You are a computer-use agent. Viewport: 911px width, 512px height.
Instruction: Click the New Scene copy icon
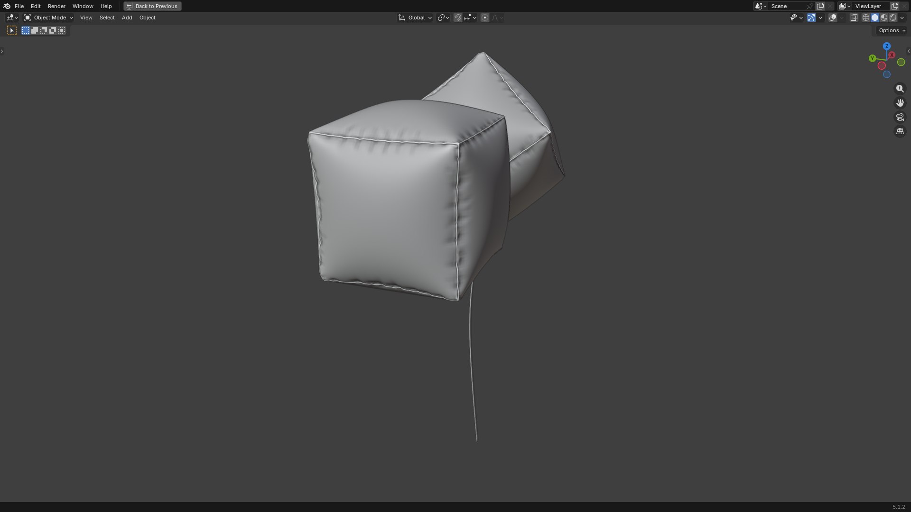820,6
